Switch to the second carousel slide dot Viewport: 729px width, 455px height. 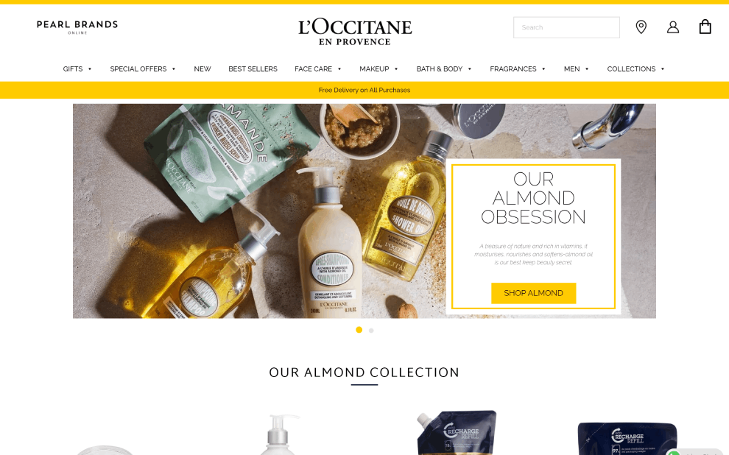(371, 331)
